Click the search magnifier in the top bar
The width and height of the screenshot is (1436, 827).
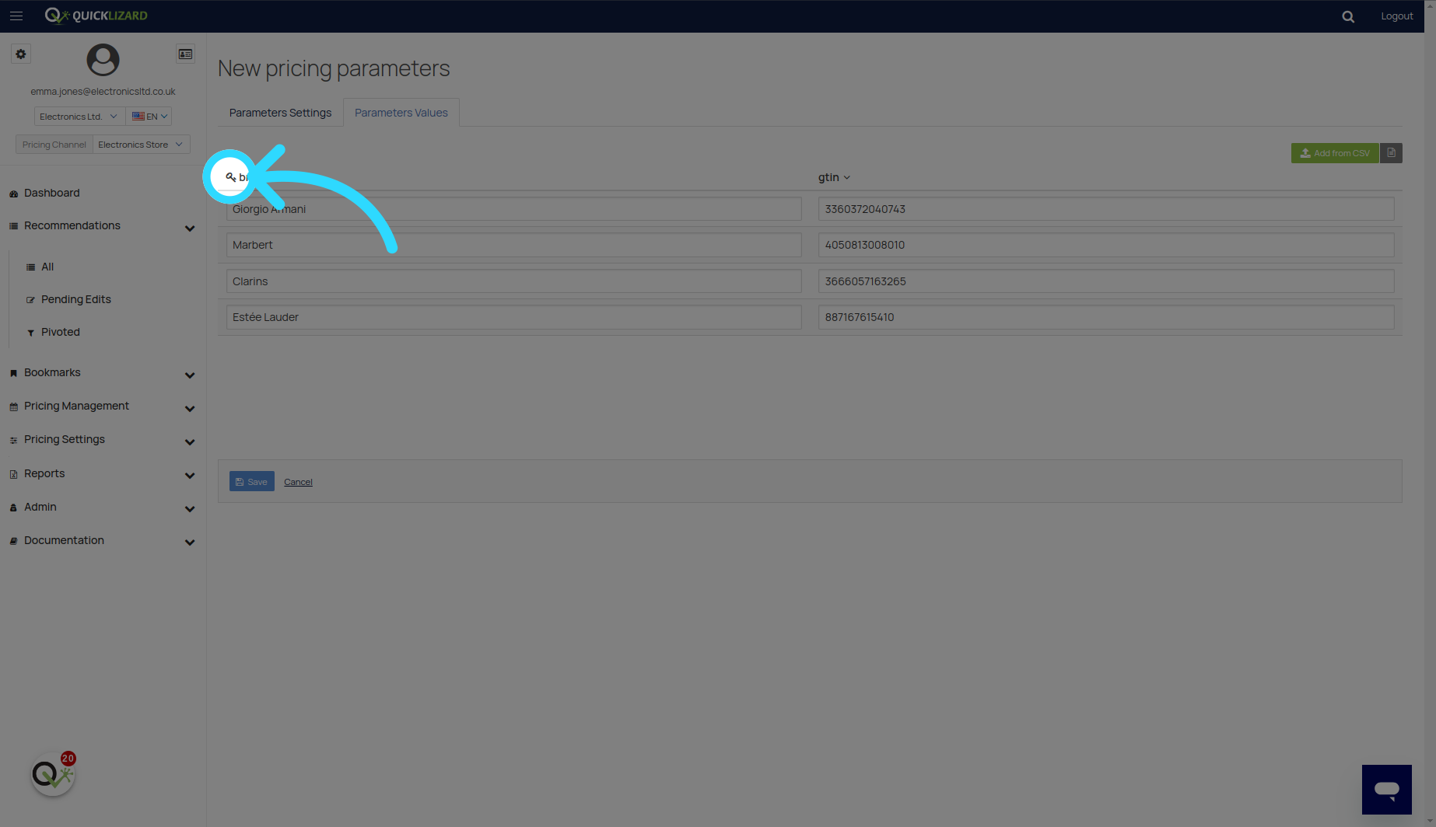pos(1348,16)
